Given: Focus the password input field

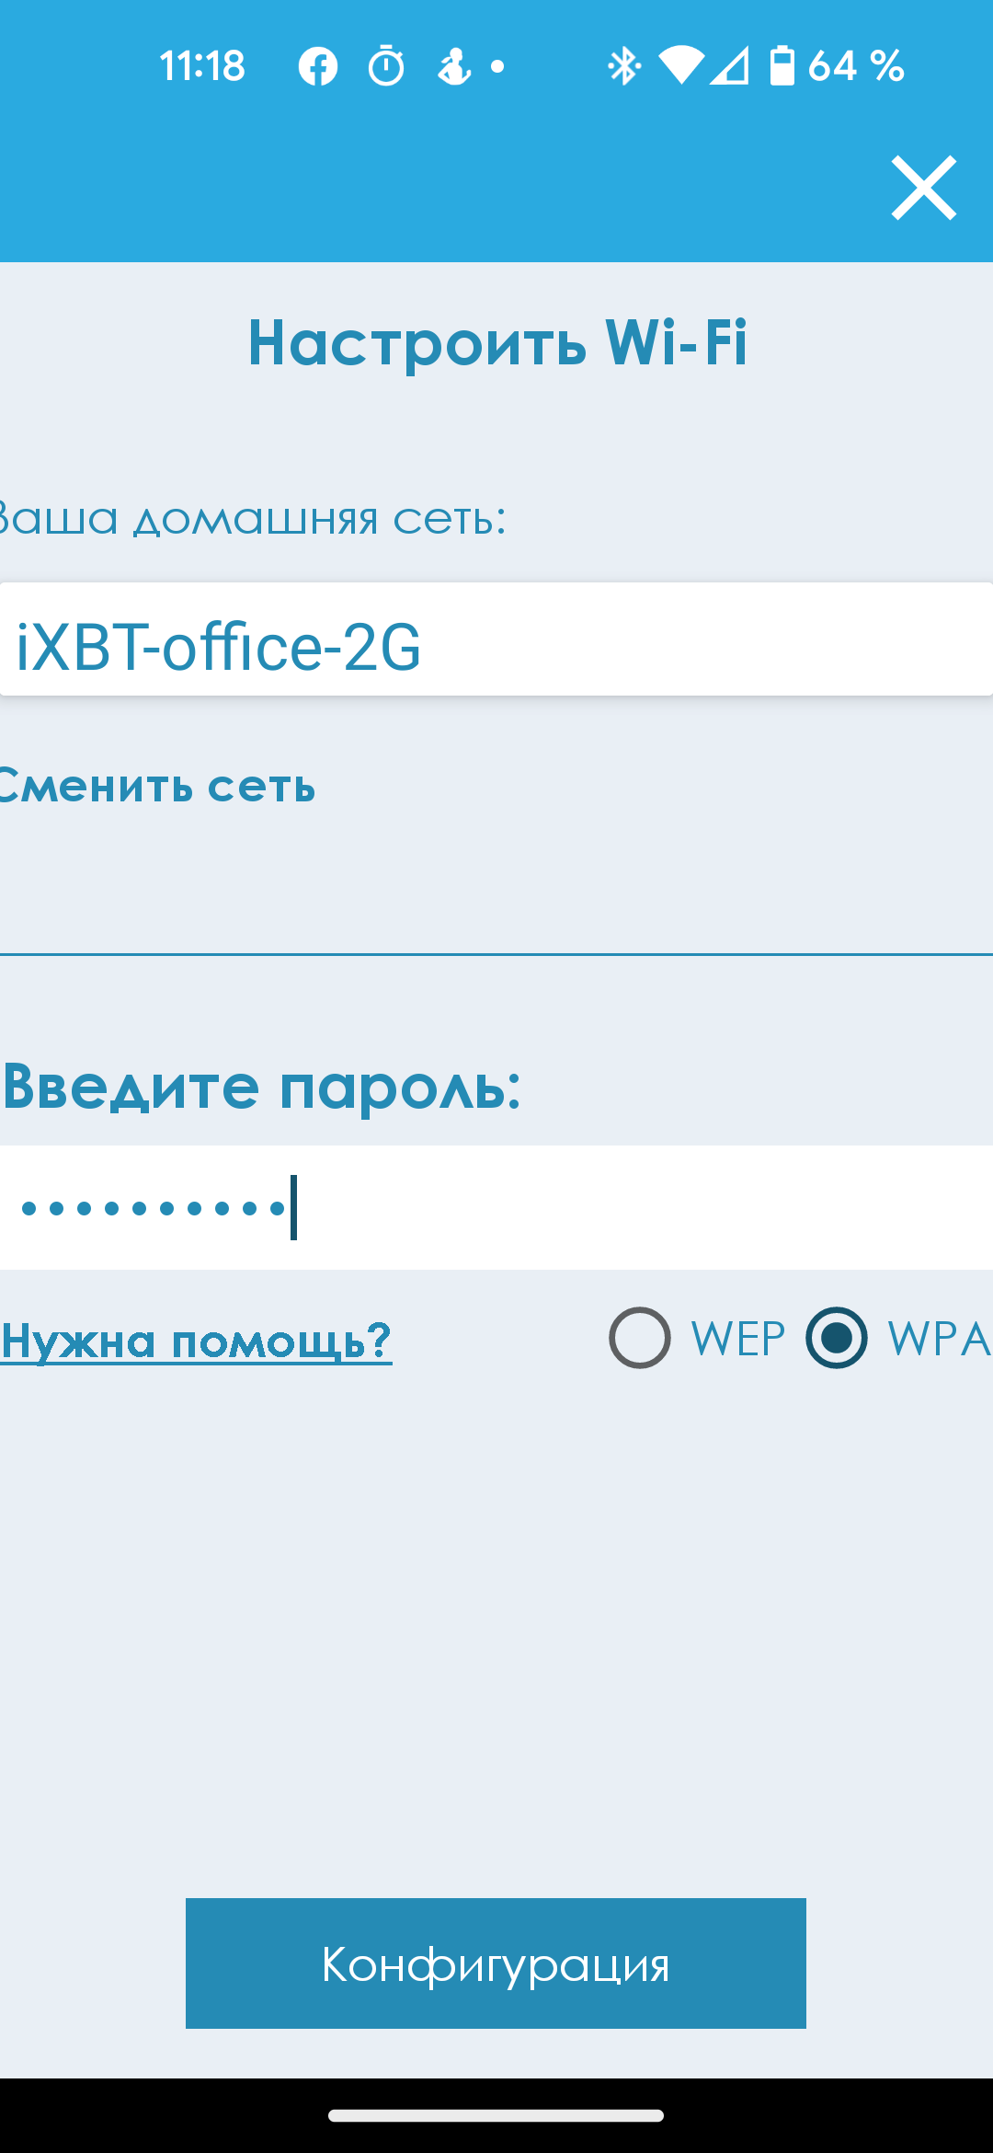Looking at the screenshot, I should 496,1207.
